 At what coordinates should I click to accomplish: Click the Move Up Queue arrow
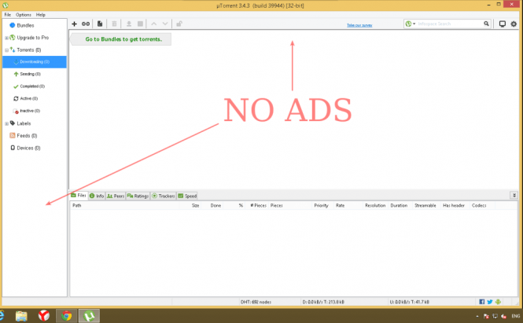[154, 24]
